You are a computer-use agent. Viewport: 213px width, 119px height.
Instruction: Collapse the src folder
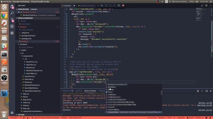tap(22, 53)
